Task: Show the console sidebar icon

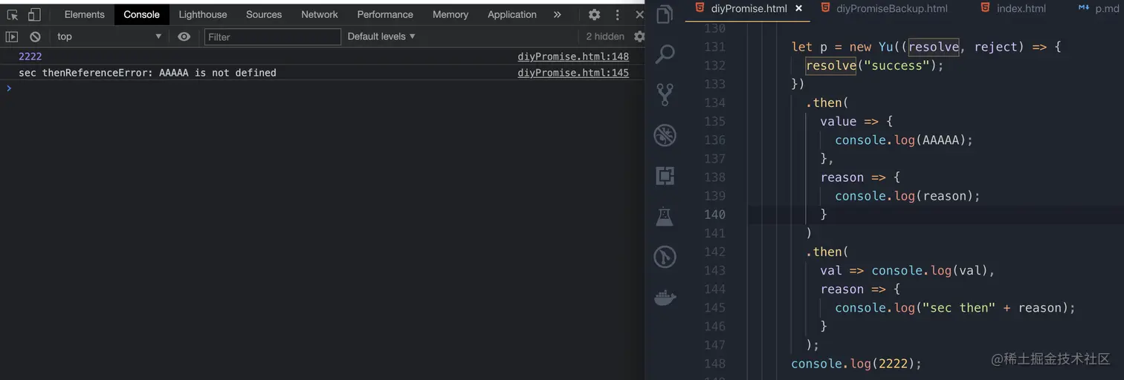Action: coord(12,36)
